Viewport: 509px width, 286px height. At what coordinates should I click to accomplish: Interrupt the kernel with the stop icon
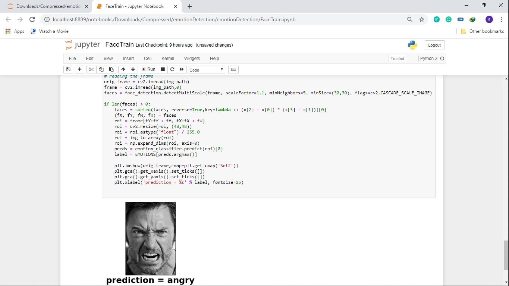click(163, 69)
